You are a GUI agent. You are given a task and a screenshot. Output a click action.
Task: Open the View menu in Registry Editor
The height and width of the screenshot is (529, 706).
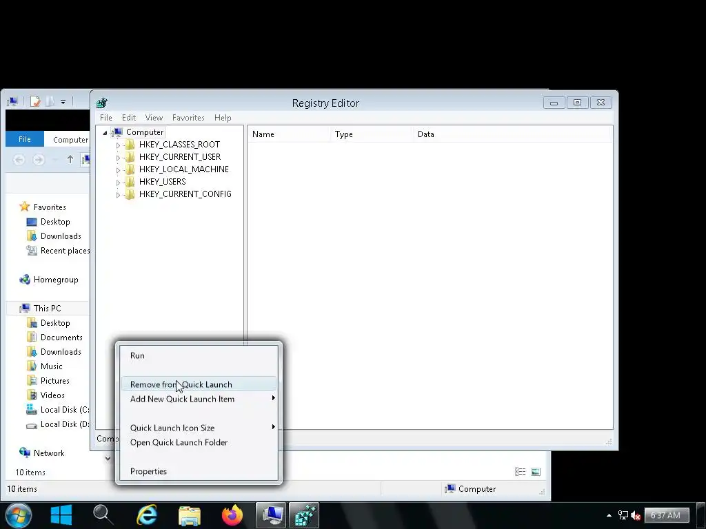pos(154,118)
